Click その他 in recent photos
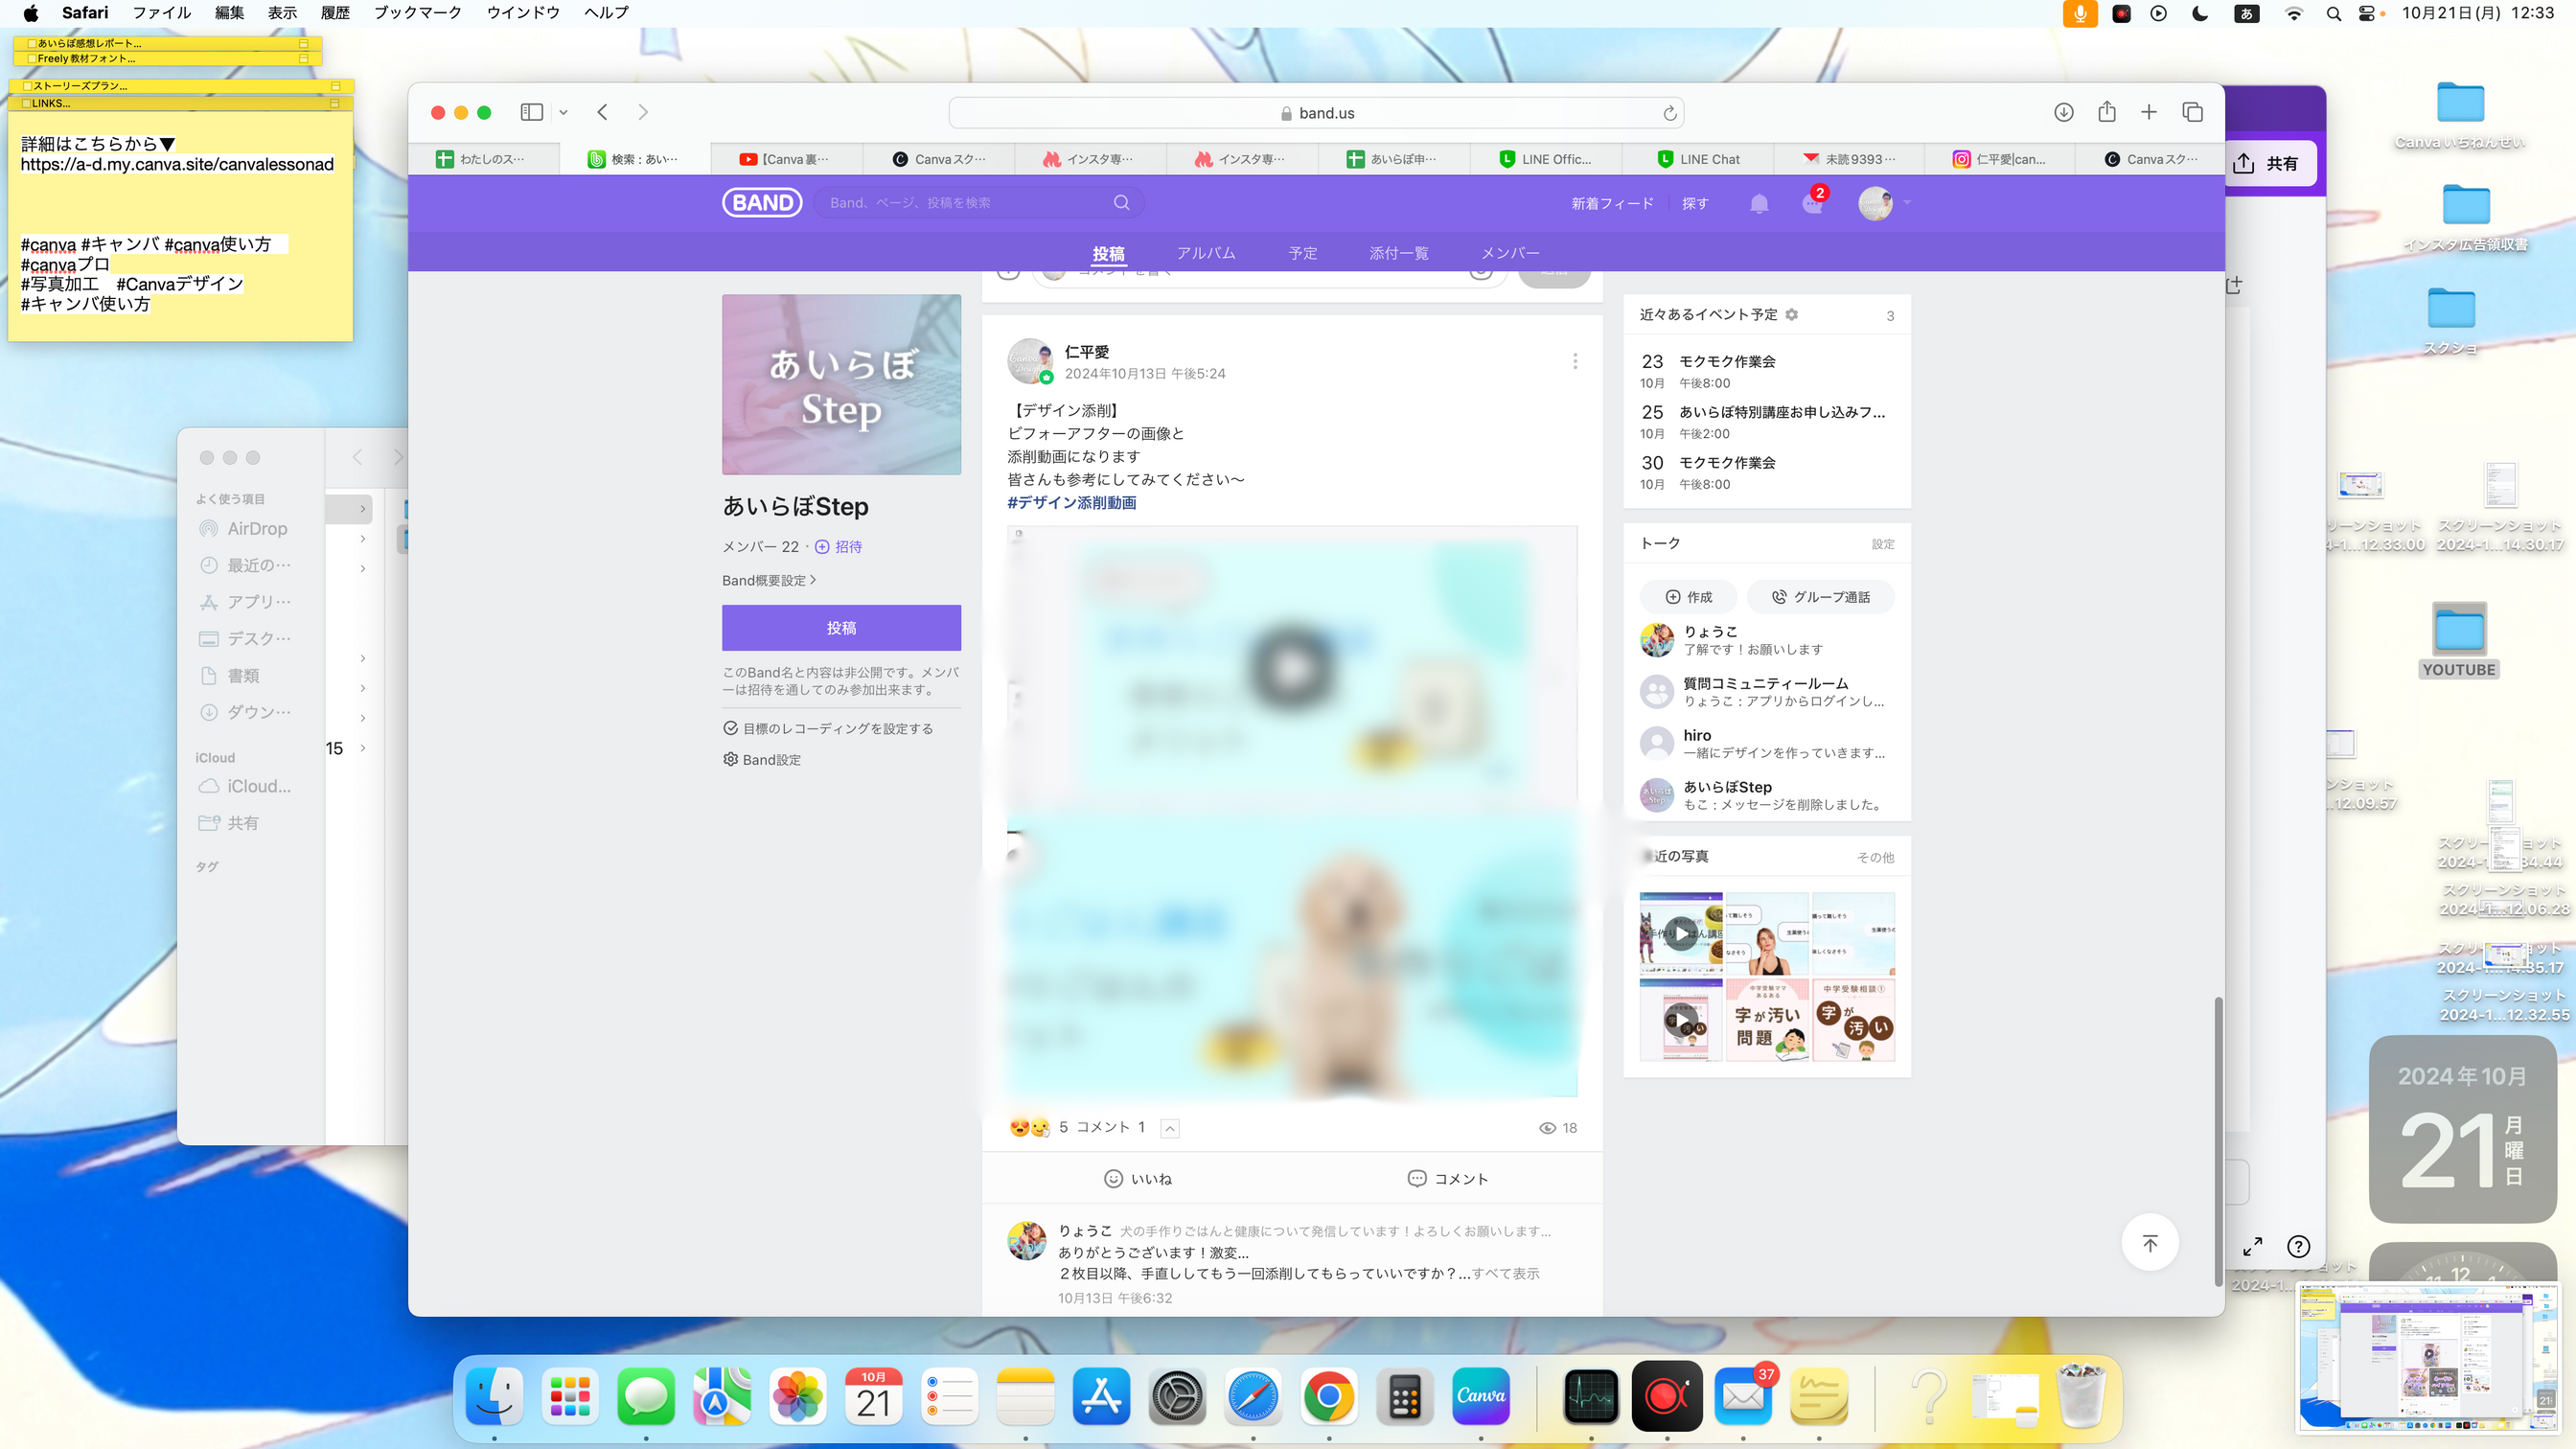 tap(1875, 857)
